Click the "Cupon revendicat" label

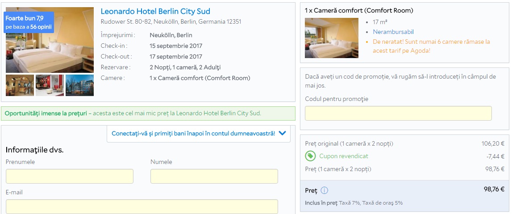(344, 156)
